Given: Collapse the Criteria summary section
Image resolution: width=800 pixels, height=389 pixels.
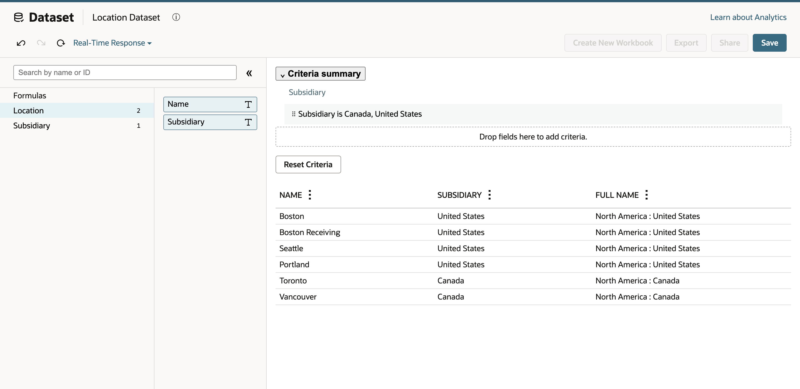Looking at the screenshot, I should pyautogui.click(x=320, y=74).
